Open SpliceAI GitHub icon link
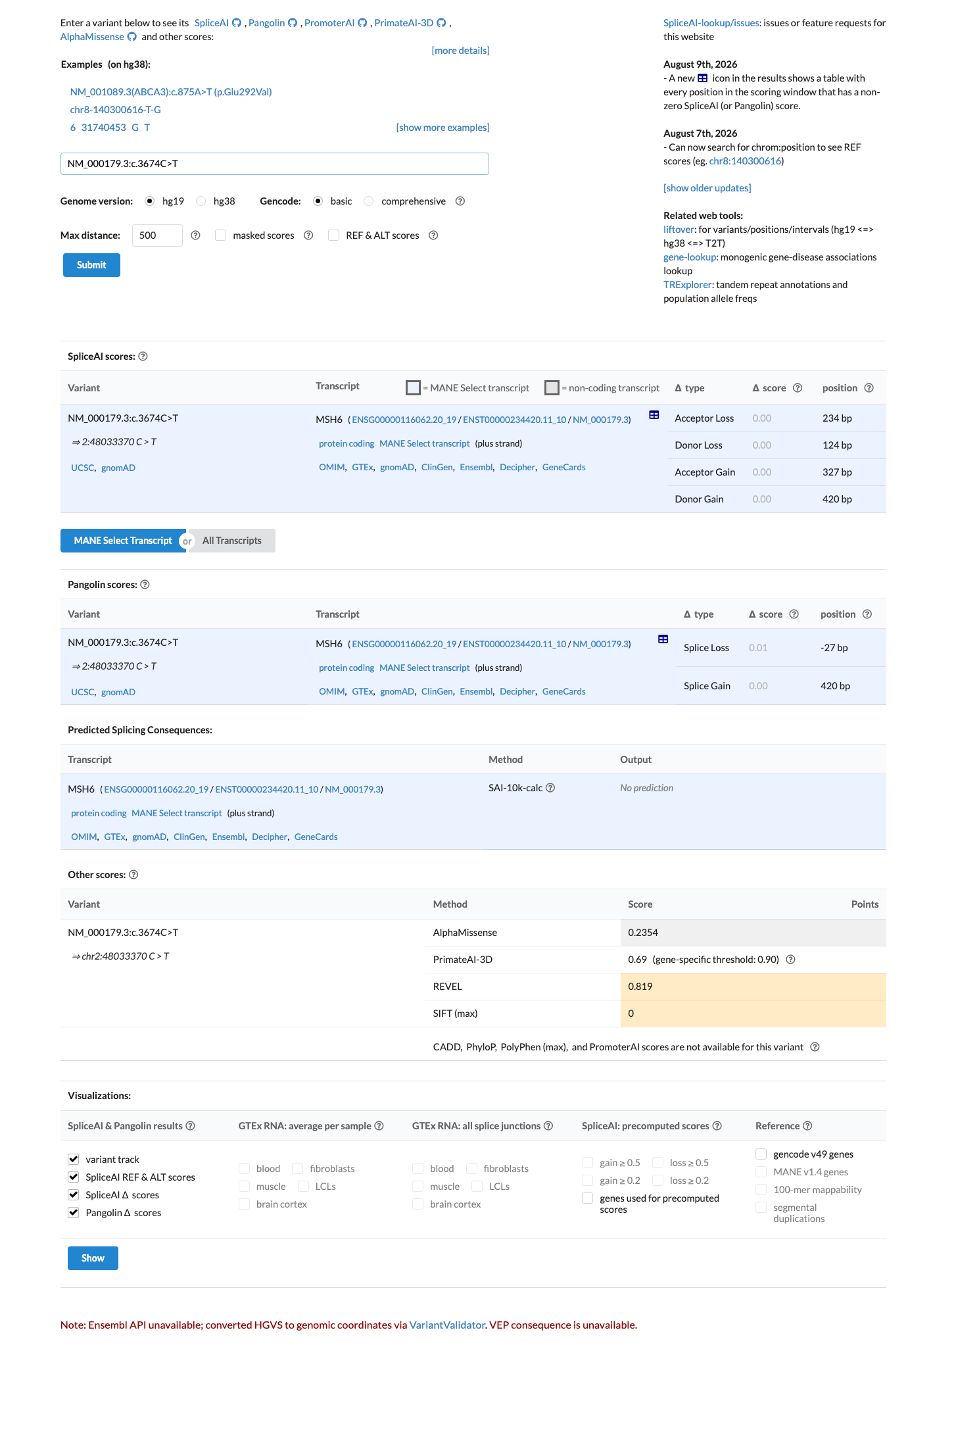 tap(237, 23)
